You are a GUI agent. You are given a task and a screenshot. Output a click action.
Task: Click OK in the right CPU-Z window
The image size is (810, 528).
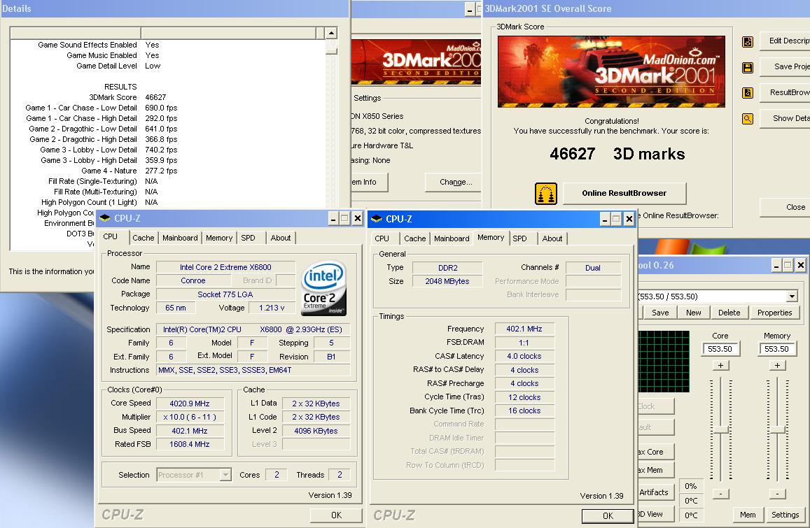coord(608,515)
